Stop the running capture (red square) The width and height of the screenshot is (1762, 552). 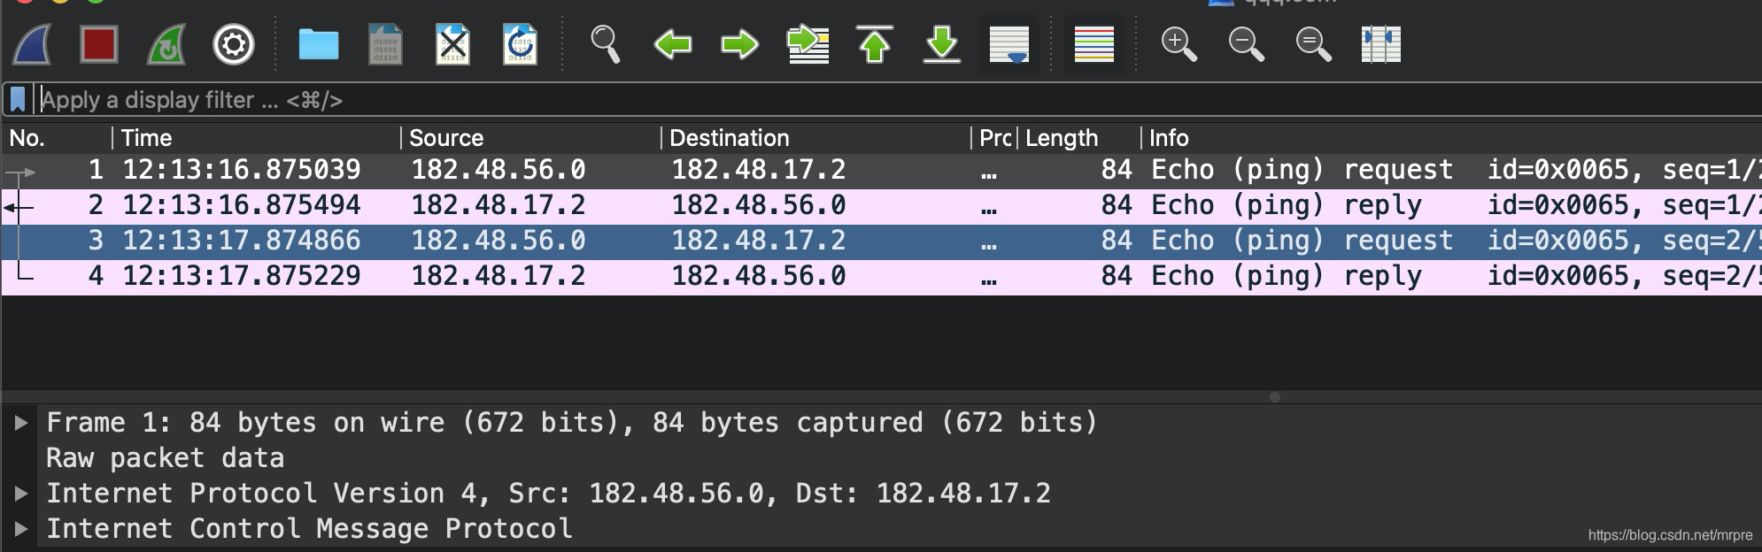(x=98, y=43)
